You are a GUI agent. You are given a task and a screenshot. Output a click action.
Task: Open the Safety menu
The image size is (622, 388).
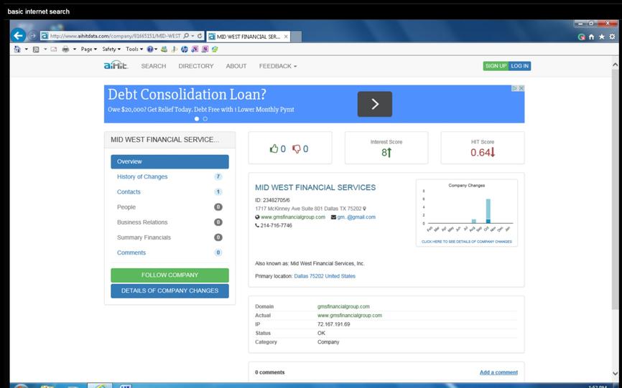click(x=111, y=49)
